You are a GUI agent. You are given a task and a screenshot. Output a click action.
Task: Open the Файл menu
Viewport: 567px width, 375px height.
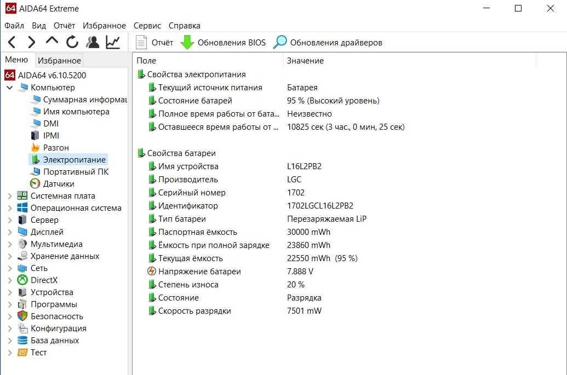pyautogui.click(x=14, y=26)
